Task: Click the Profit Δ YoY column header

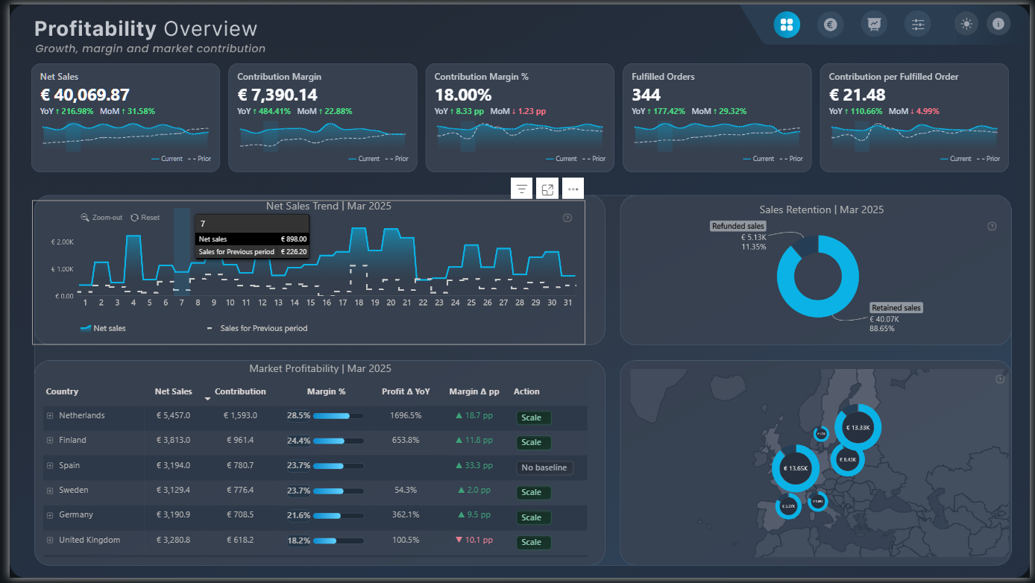Action: [406, 391]
